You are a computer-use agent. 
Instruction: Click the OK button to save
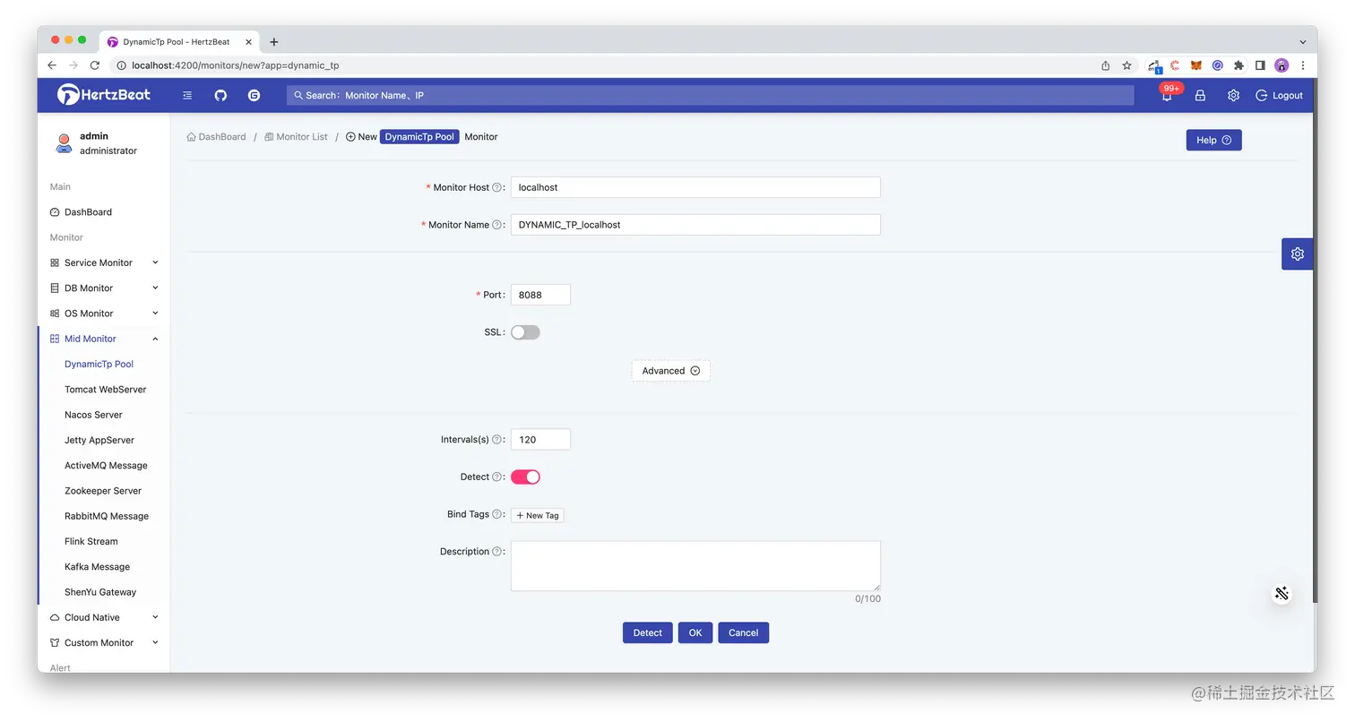[x=695, y=632]
